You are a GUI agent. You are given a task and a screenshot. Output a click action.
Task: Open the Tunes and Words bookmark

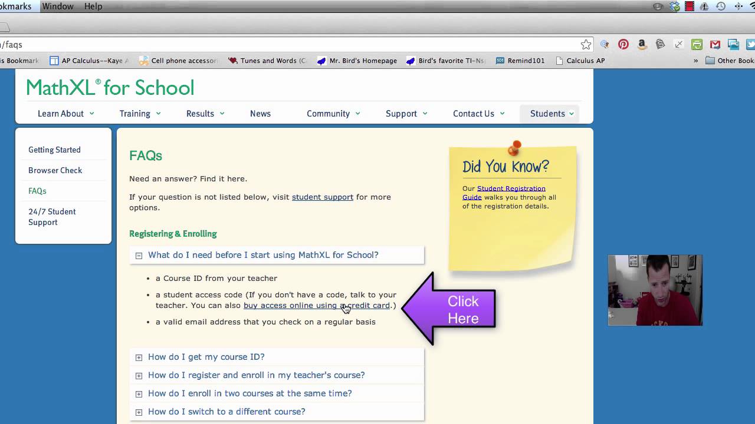[x=267, y=61]
